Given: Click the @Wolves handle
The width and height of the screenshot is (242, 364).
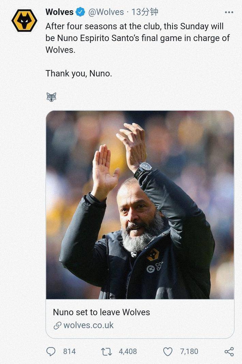Looking at the screenshot, I should click(106, 12).
